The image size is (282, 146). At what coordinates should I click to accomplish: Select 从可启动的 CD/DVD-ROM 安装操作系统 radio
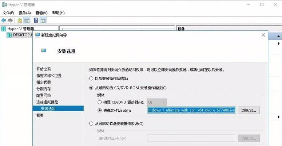click(91, 88)
